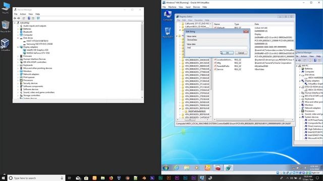The height and width of the screenshot is (181, 323).
Task: Open View menu in VirtualBox window
Action: [181, 7]
